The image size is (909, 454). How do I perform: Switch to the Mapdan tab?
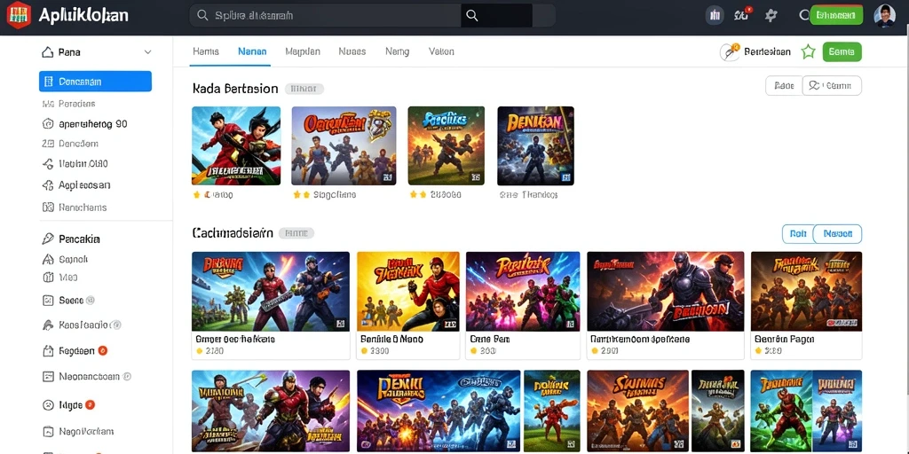tap(303, 51)
